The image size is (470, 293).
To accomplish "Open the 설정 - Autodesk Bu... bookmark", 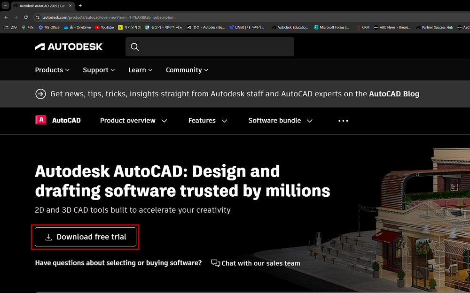I will pos(206,27).
